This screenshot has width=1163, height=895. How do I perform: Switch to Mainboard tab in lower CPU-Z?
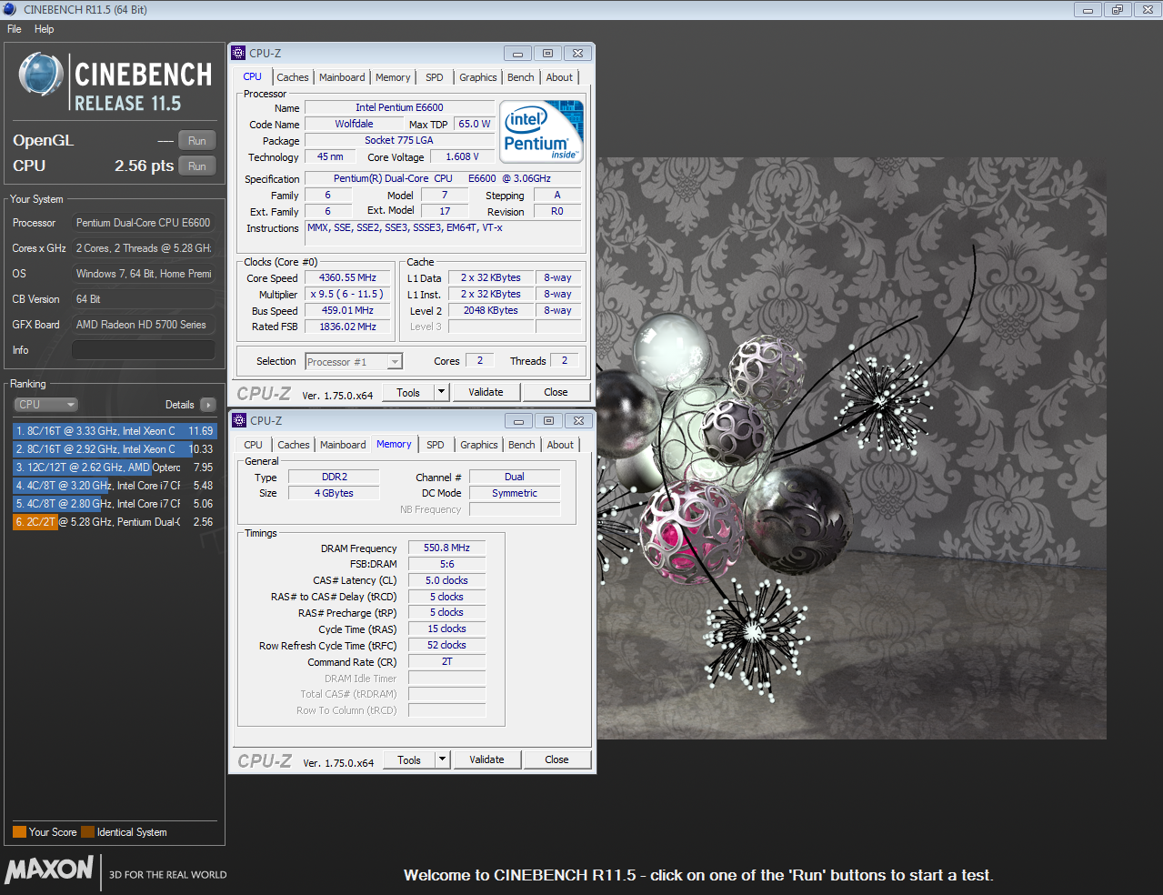[343, 445]
